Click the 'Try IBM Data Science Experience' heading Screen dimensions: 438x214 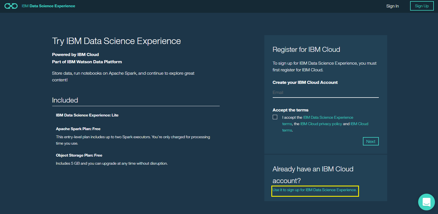click(x=116, y=41)
